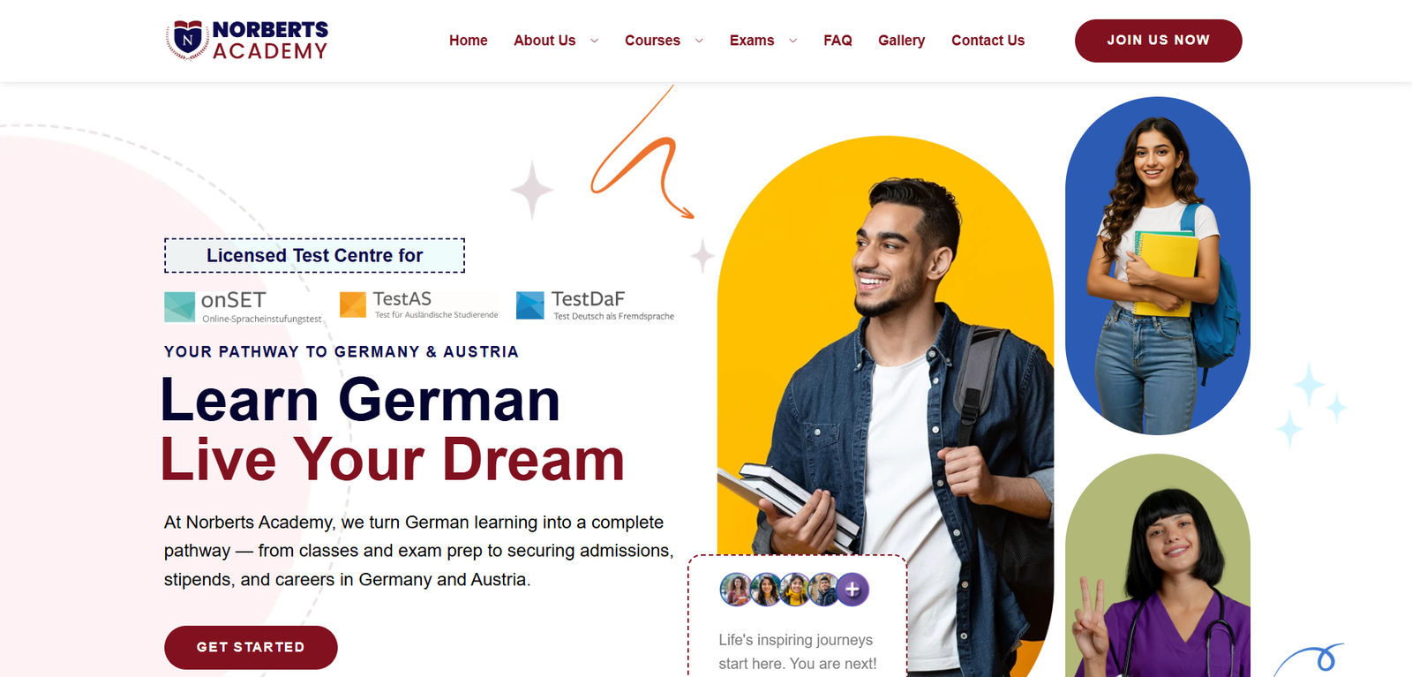Image resolution: width=1412 pixels, height=677 pixels.
Task: Click the first avatar in journeys card
Action: 736,590
